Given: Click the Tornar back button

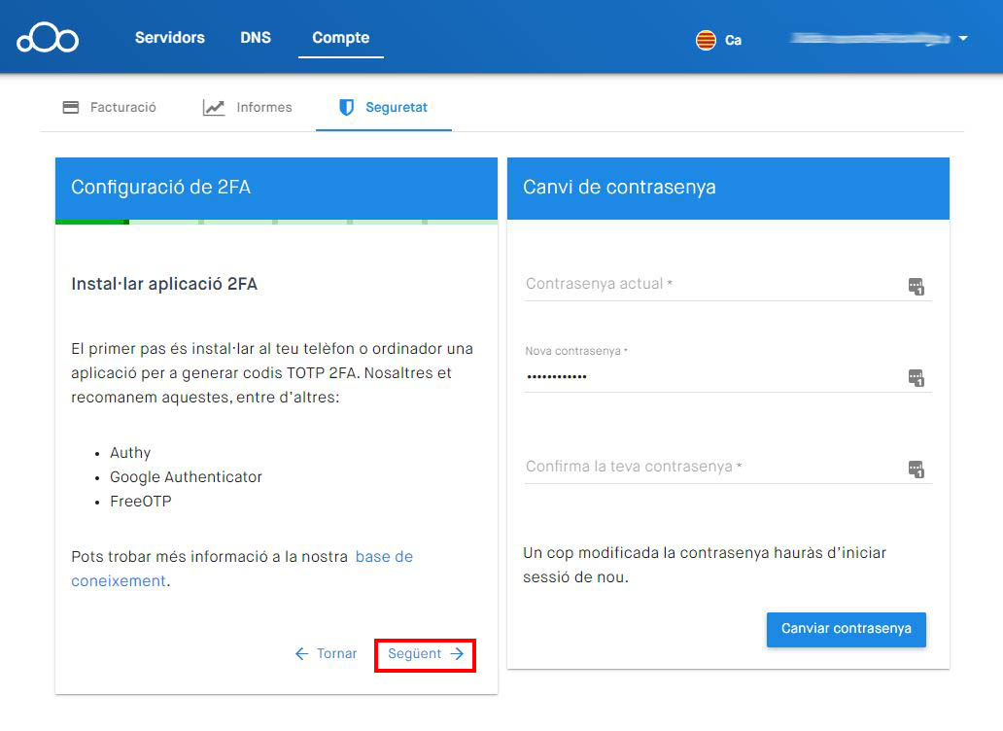Looking at the screenshot, I should pyautogui.click(x=327, y=653).
